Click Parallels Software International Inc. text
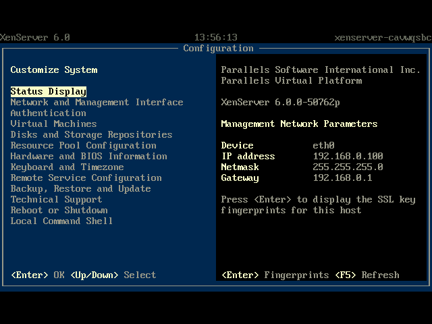Screen dimensions: 432x324 (x=321, y=70)
